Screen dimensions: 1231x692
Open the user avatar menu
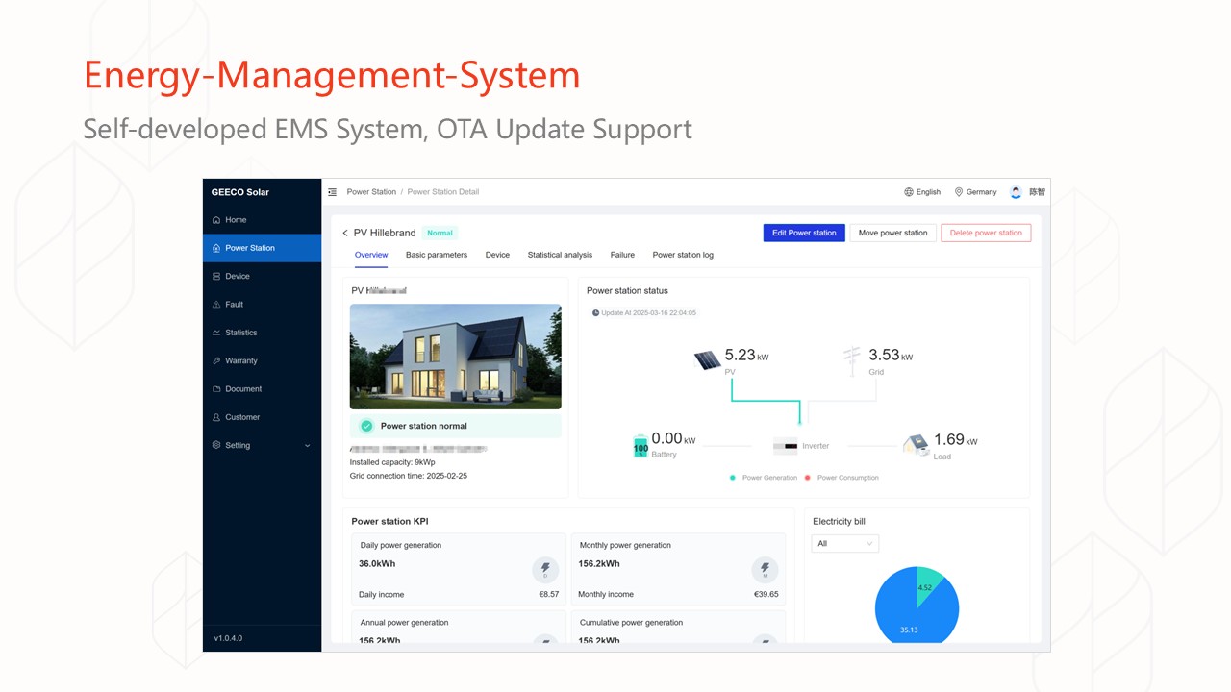pos(1016,192)
